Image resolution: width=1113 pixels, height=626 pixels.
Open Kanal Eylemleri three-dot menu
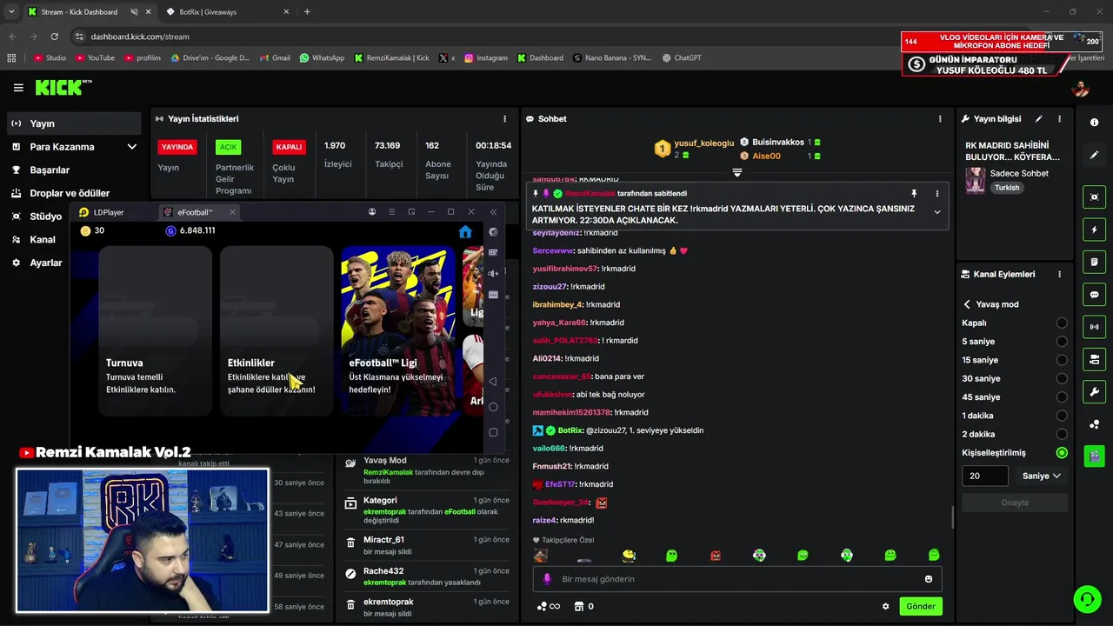click(x=1059, y=274)
